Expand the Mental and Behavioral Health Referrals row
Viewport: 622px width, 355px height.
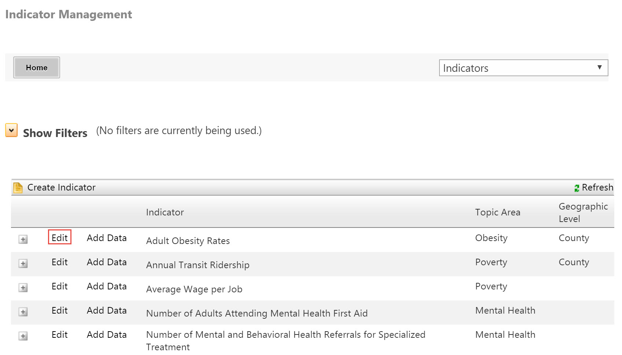[x=23, y=336]
